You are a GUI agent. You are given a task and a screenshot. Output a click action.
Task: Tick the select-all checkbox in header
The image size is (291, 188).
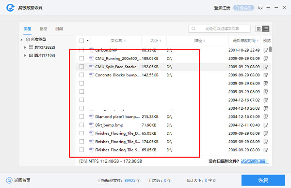[81, 41]
